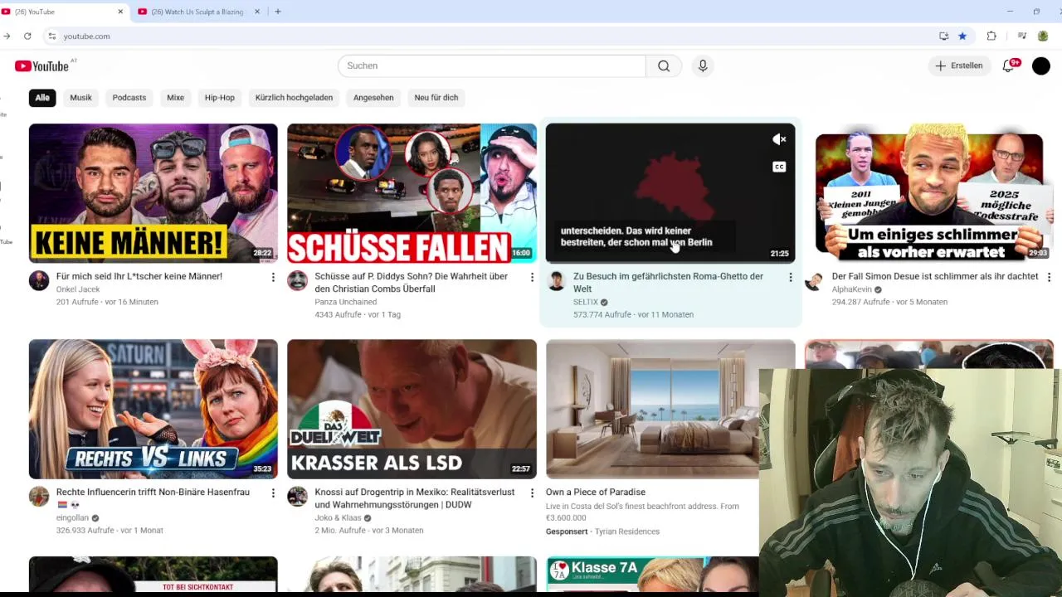This screenshot has height=597, width=1062.
Task: Open the screen cast icon in address bar
Action: pos(944,36)
